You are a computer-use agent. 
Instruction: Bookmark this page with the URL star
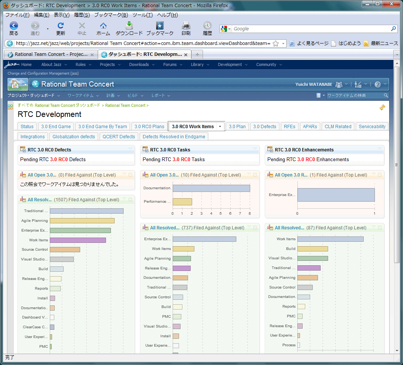[x=276, y=43]
